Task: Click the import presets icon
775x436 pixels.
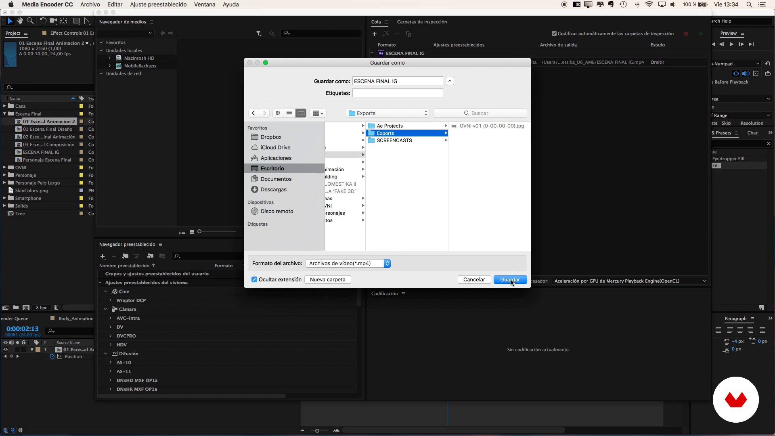Action: pos(150,256)
